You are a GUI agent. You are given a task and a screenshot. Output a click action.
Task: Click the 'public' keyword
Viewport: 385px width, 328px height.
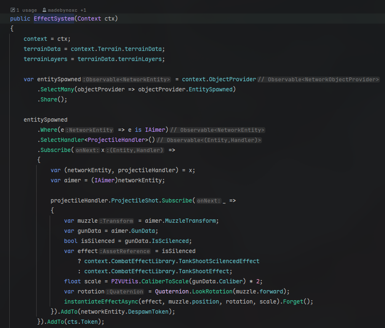20,19
